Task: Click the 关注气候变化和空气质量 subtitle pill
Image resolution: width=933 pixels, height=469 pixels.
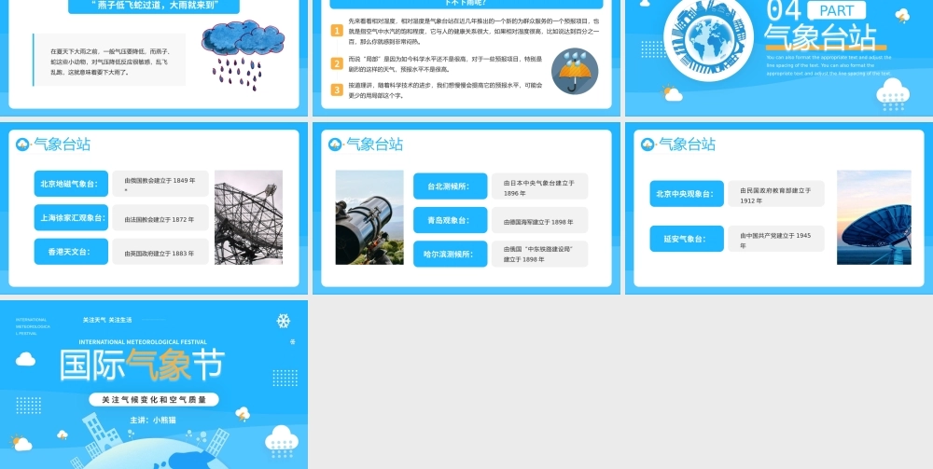Action: [x=154, y=399]
